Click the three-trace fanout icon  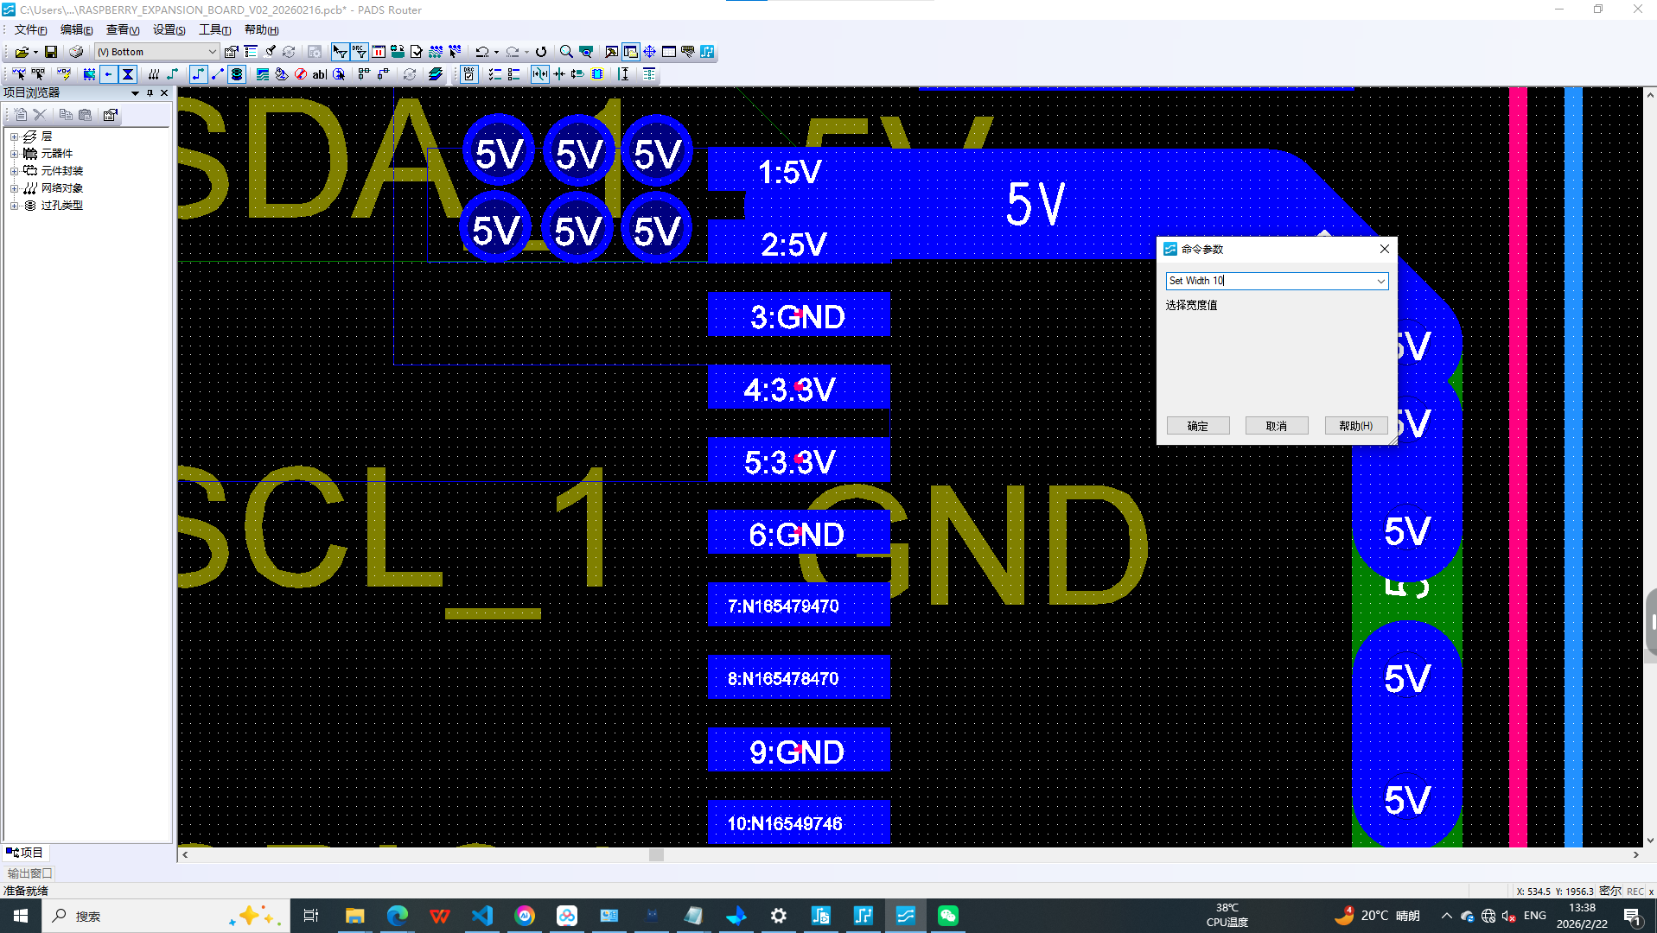[153, 74]
